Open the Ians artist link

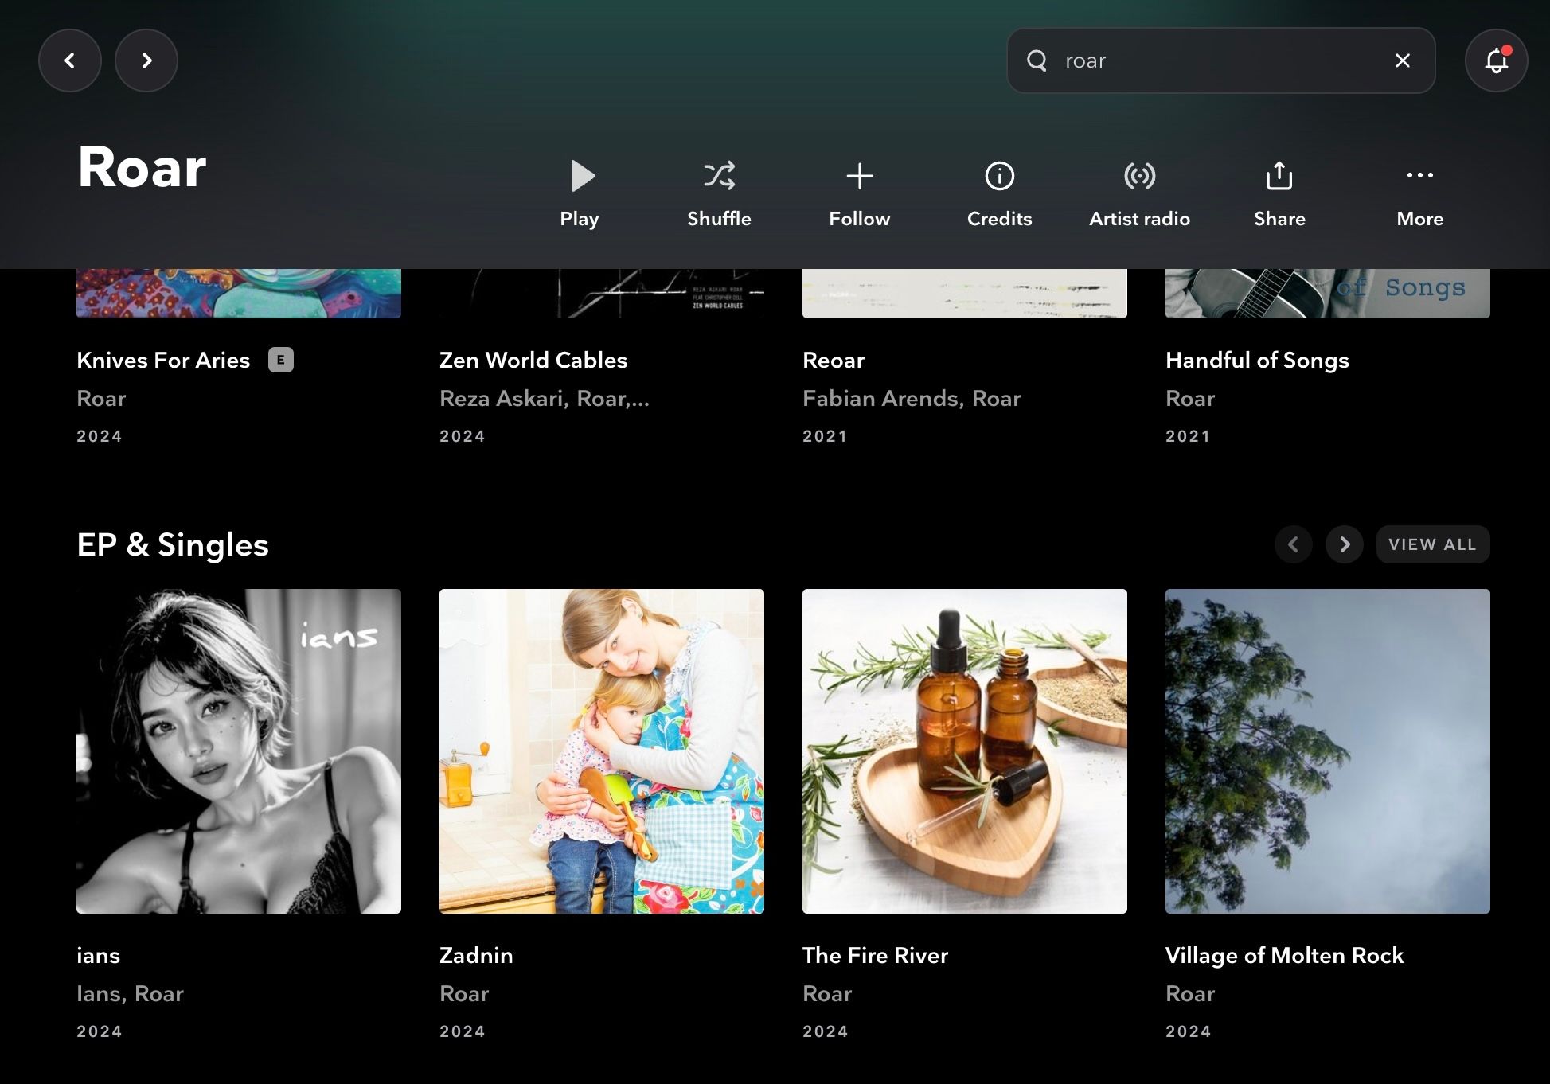click(99, 993)
